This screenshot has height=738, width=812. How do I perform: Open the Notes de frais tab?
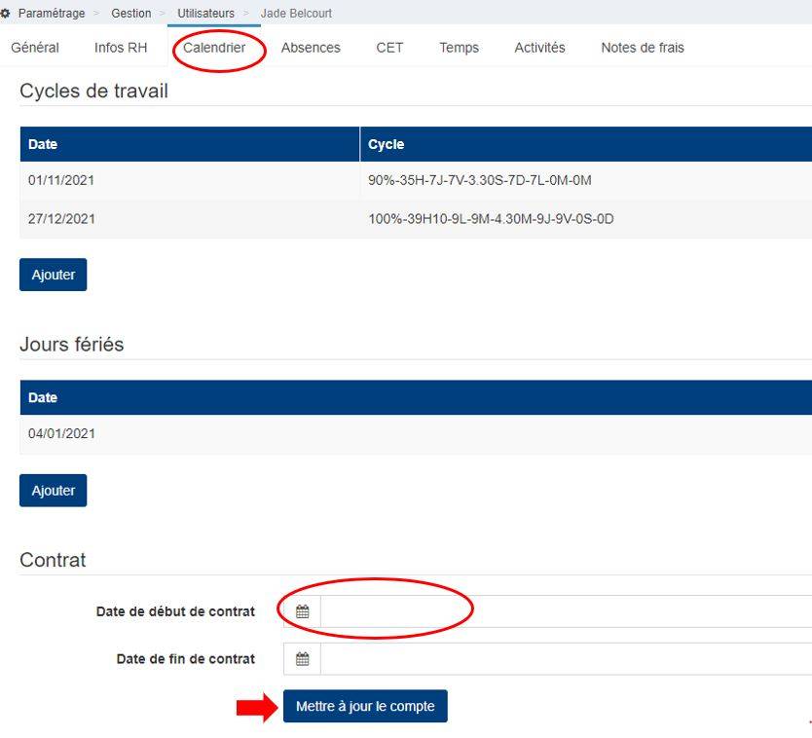coord(643,48)
